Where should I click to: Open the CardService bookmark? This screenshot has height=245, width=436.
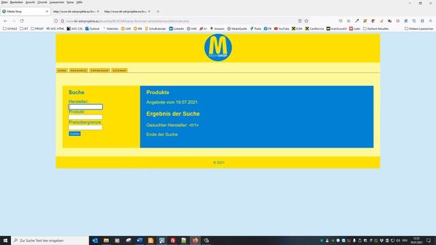coord(314,29)
